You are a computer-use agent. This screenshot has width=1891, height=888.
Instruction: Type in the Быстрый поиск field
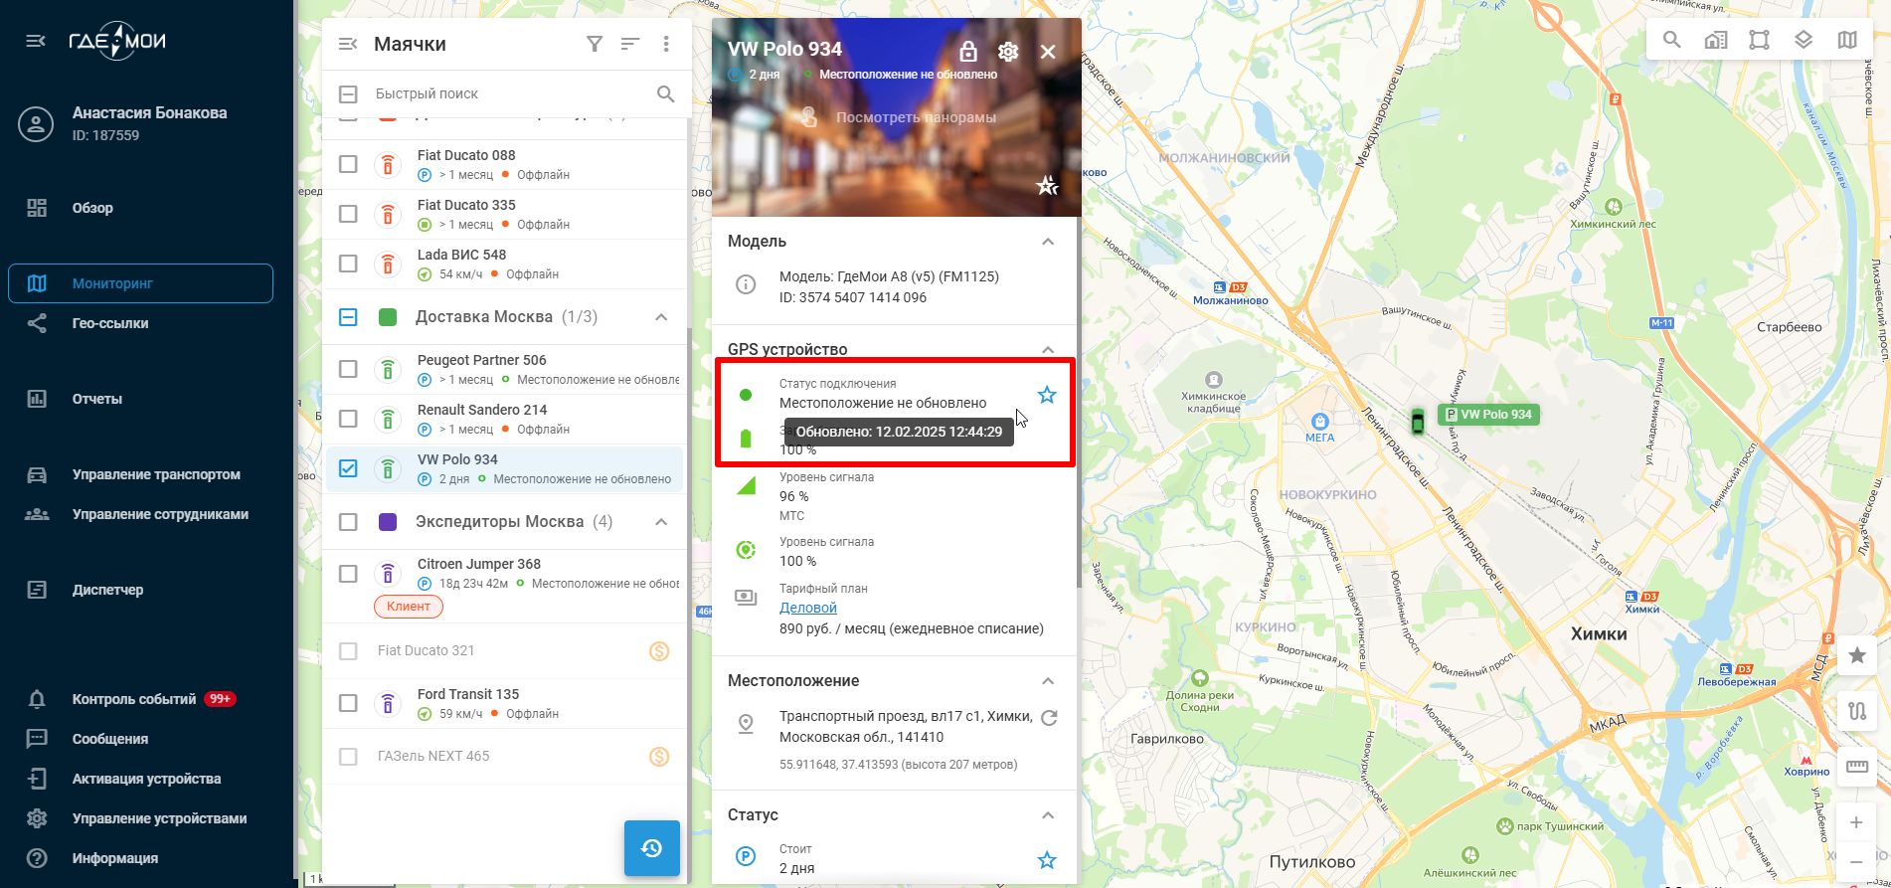point(507,93)
